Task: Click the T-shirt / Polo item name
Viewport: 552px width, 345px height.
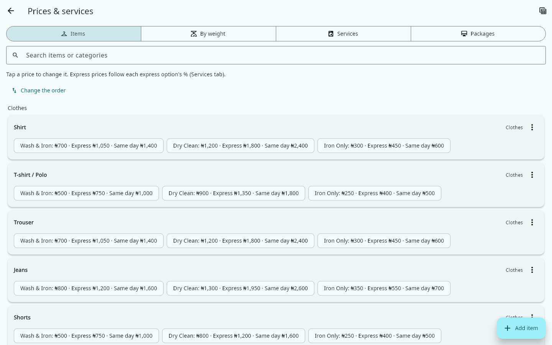Action: tap(30, 175)
